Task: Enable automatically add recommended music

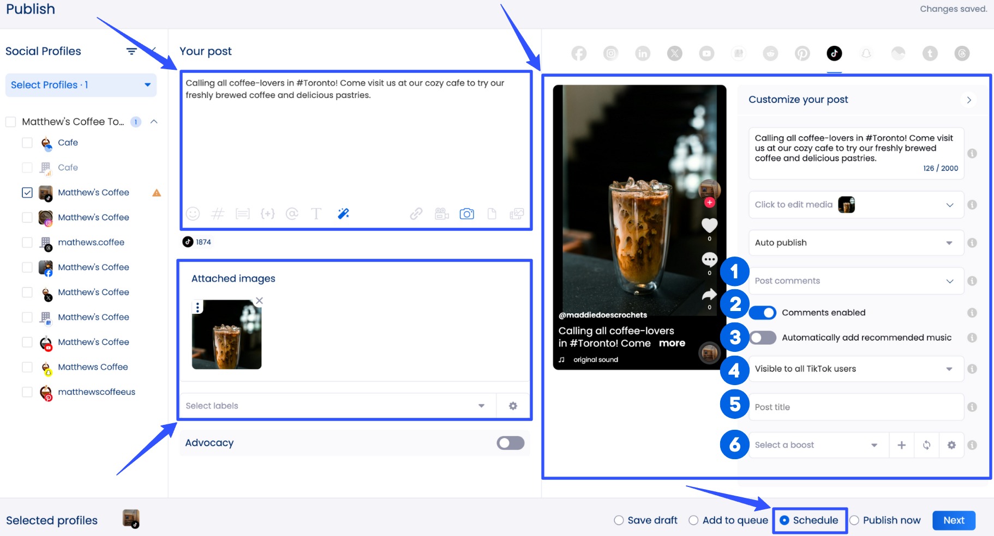Action: (x=762, y=337)
